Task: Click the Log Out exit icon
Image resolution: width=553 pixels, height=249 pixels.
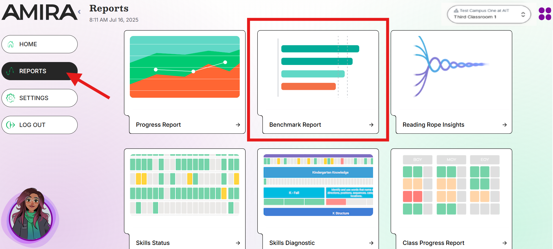Action: pos(11,125)
